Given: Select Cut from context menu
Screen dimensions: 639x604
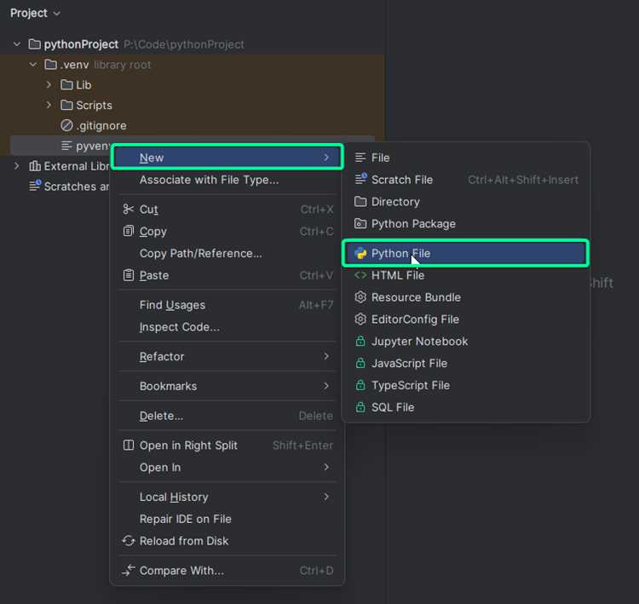Looking at the screenshot, I should tap(227, 210).
